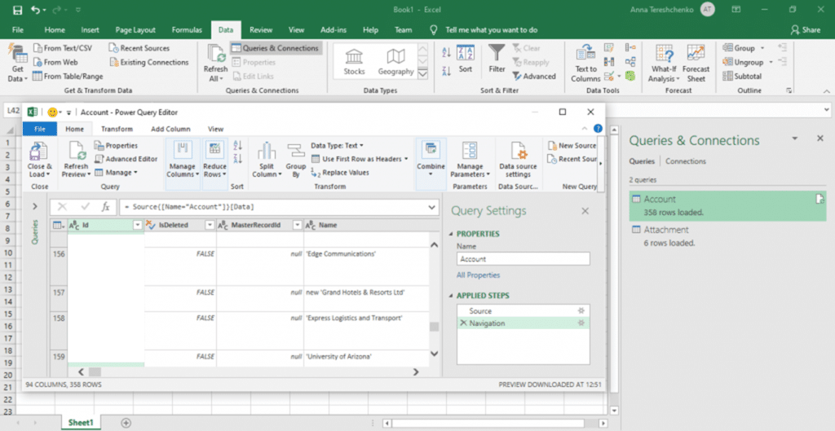Sort Z to A descending in Excel

(x=447, y=70)
